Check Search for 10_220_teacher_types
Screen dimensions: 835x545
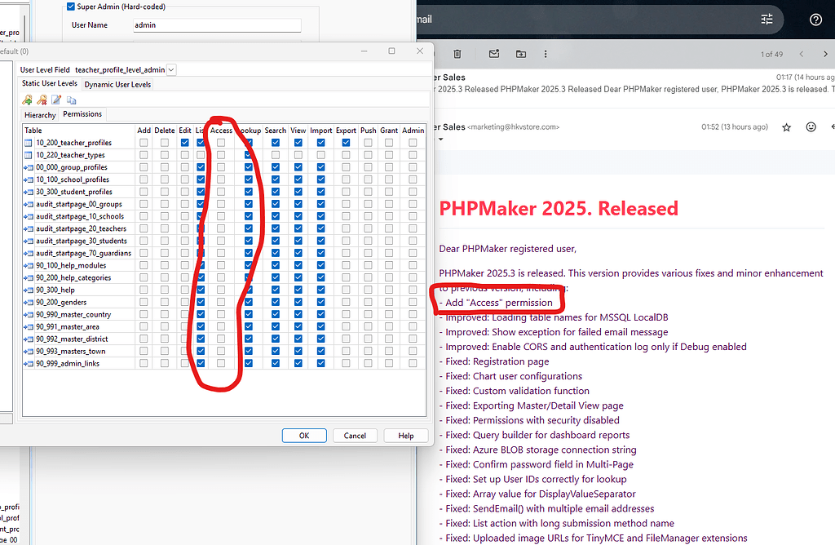276,155
